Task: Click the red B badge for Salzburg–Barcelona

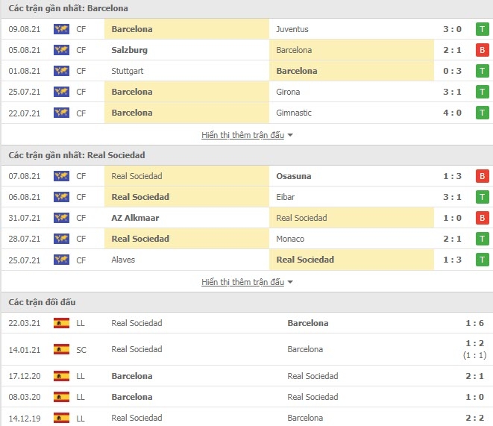Action: pyautogui.click(x=483, y=50)
